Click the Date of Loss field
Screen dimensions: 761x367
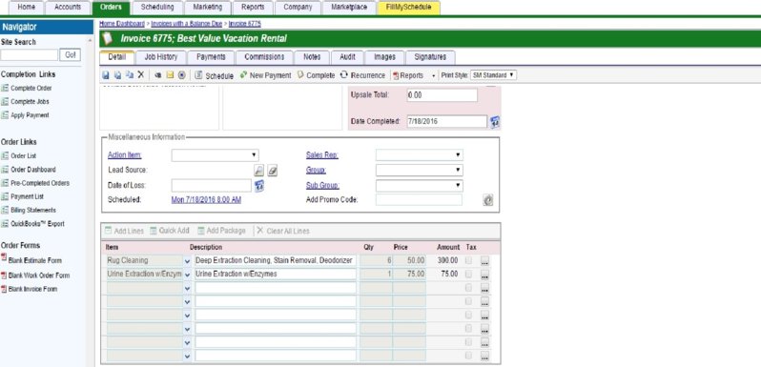tap(212, 186)
